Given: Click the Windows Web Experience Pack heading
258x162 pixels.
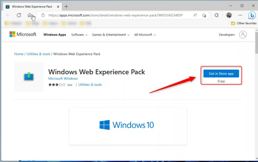Looking at the screenshot, I should coord(96,72).
